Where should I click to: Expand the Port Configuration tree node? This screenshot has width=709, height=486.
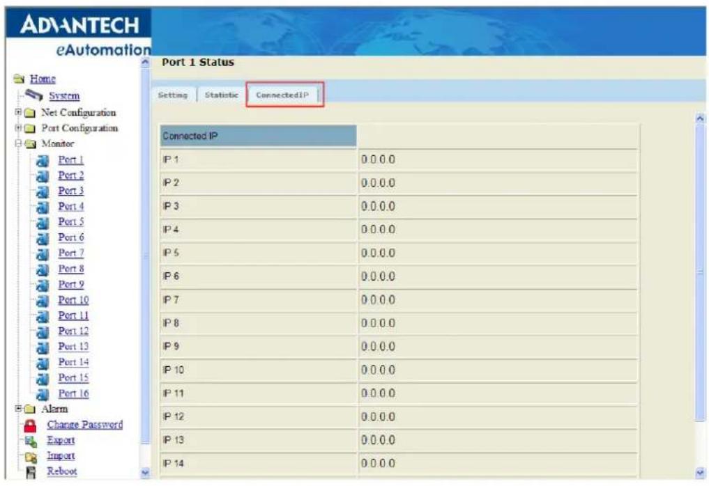[x=18, y=128]
